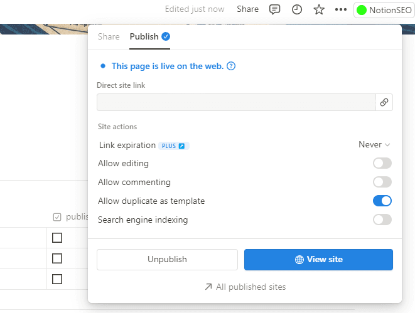Viewport: 415px width, 313px height.
Task: Select the Publish tab
Action: pyautogui.click(x=144, y=37)
